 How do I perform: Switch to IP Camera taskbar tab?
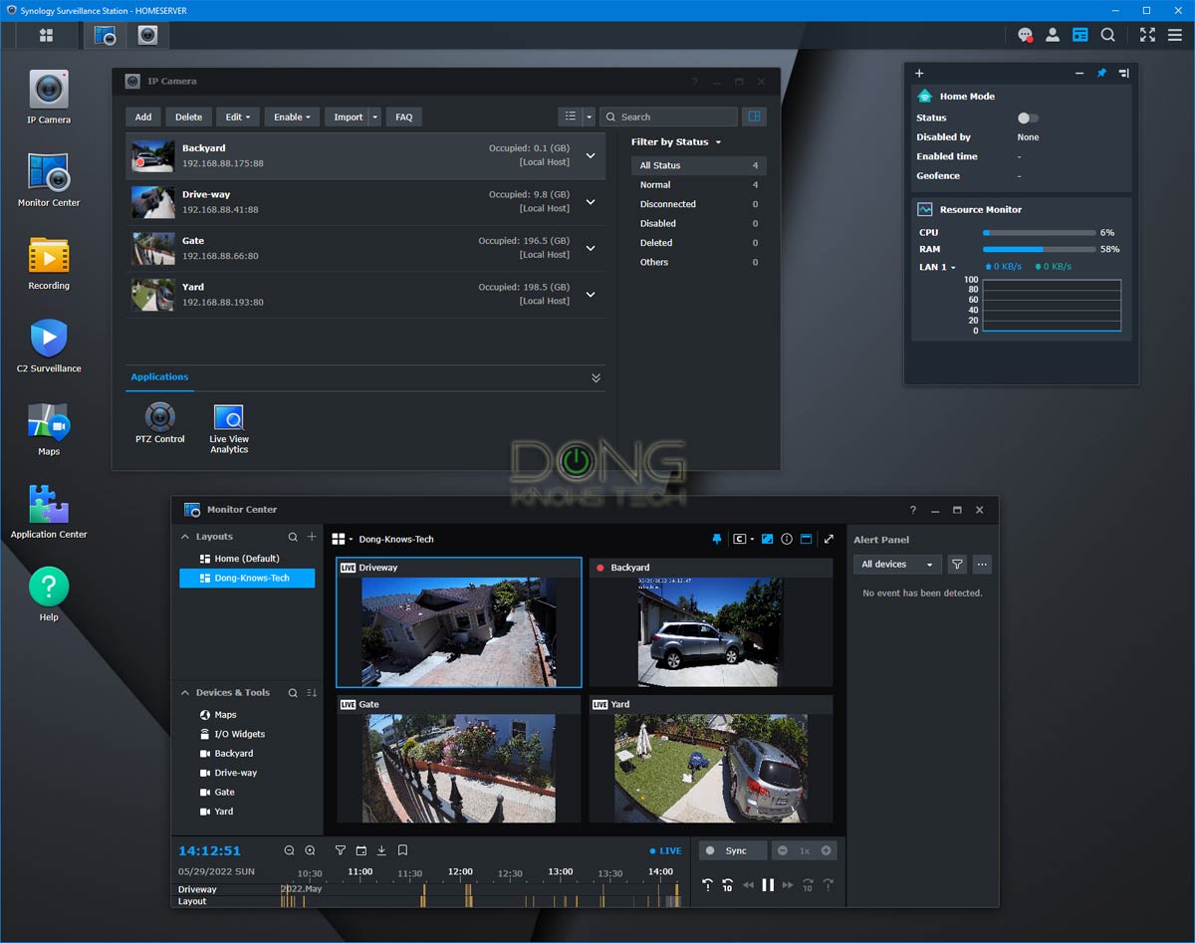tap(147, 35)
